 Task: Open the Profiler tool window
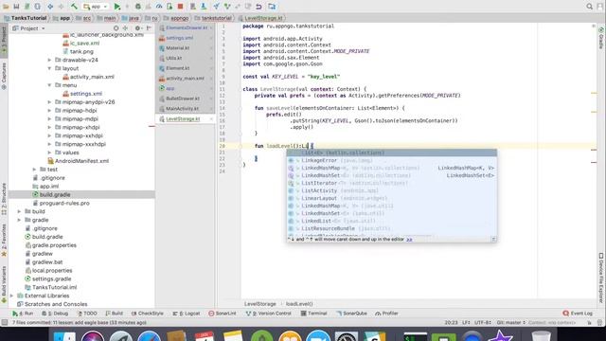(x=386, y=314)
